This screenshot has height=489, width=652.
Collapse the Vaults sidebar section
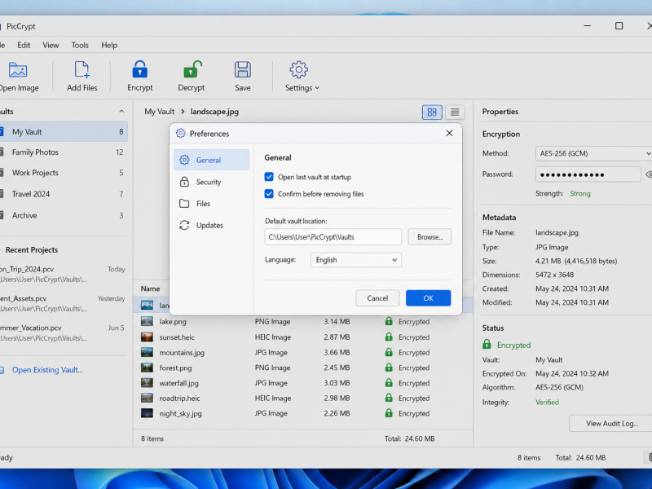pyautogui.click(x=121, y=112)
